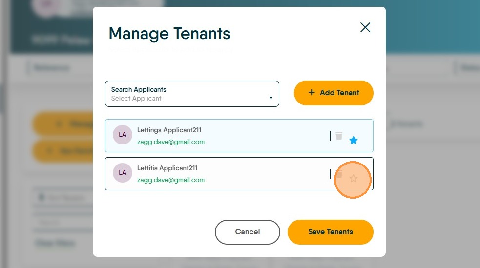Open the email link under Lettitia Applicant211

(171, 180)
